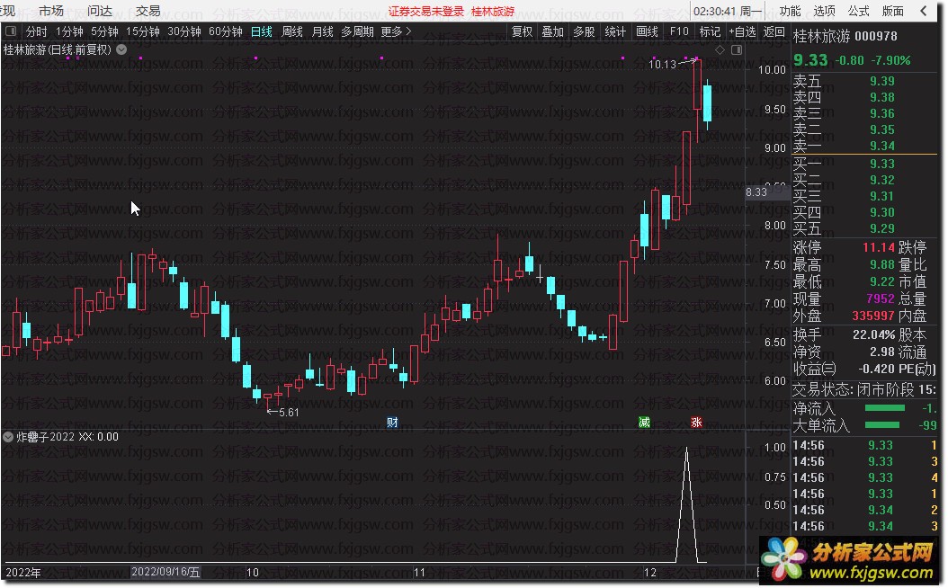Click the 多股 multi-stock button
This screenshot has width=948, height=588.
click(584, 31)
